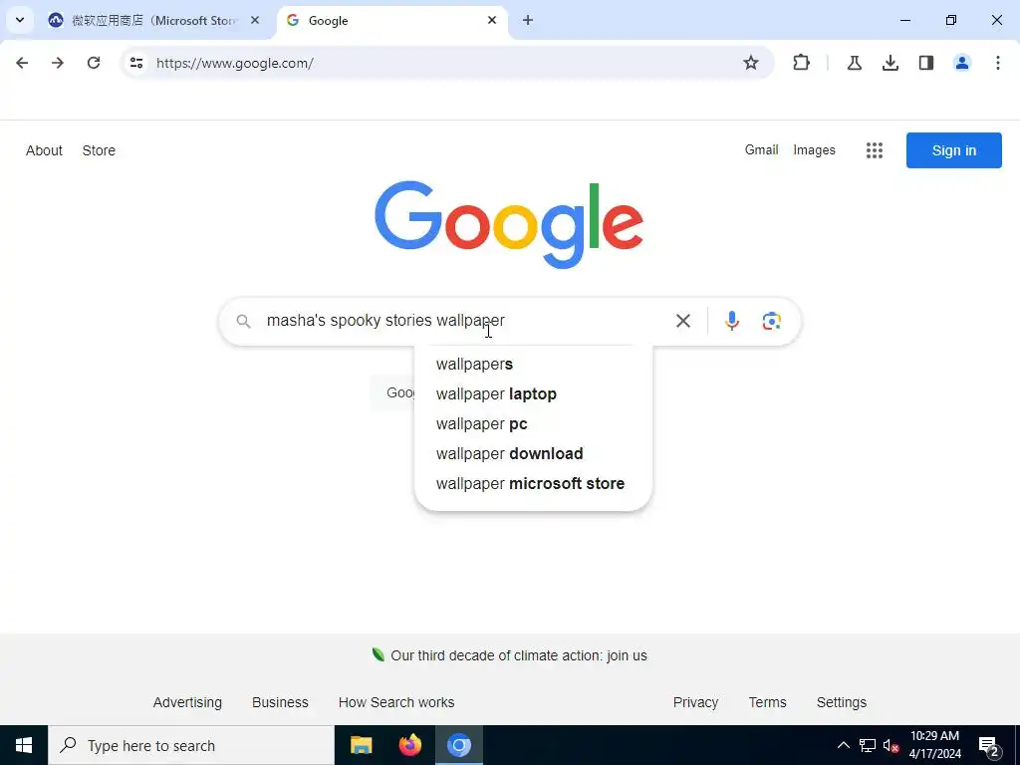Viewport: 1020px width, 765px height.
Task: Open the Chrome profile avatar
Action: coord(961,63)
